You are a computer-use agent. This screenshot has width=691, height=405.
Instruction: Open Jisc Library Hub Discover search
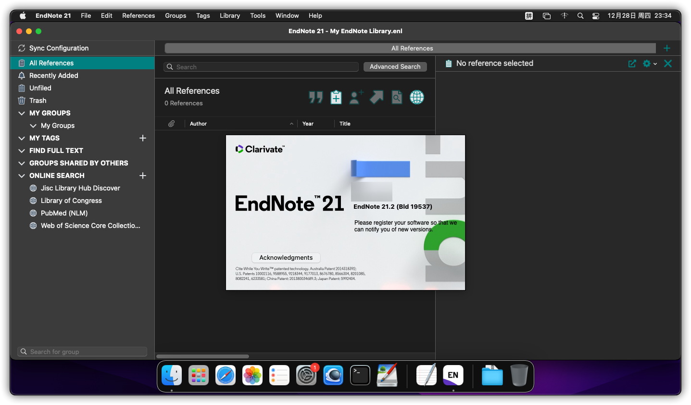[80, 188]
